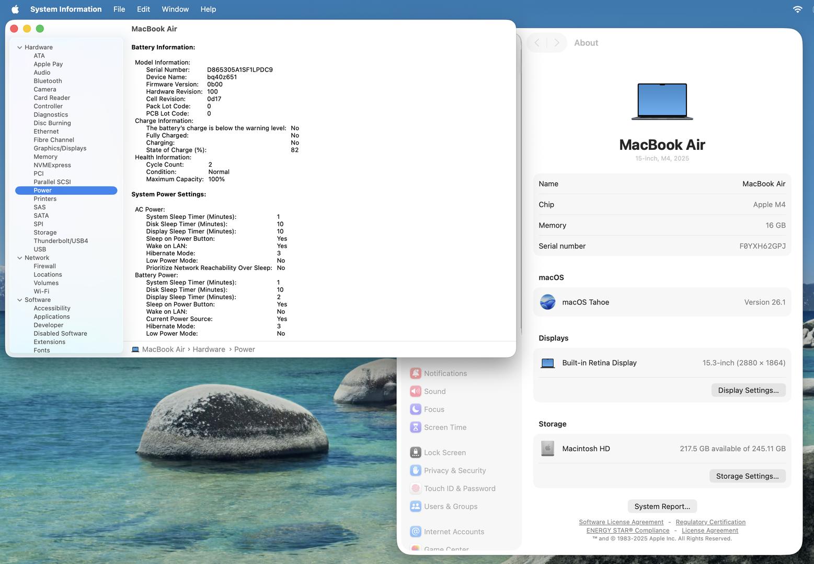Open Users & Groups icon
Image resolution: width=814 pixels, height=564 pixels.
416,507
